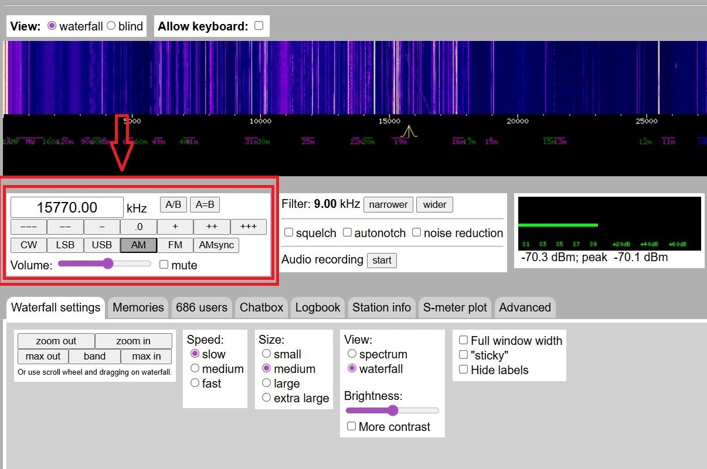The image size is (707, 469).
Task: Switch to USB mode
Action: point(102,245)
